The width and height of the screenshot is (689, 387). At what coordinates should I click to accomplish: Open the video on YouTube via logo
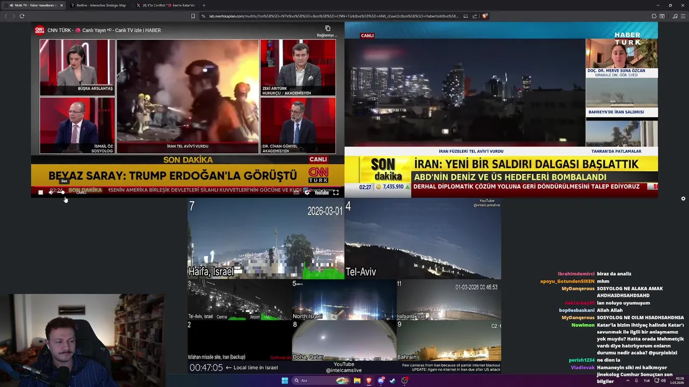tap(321, 192)
